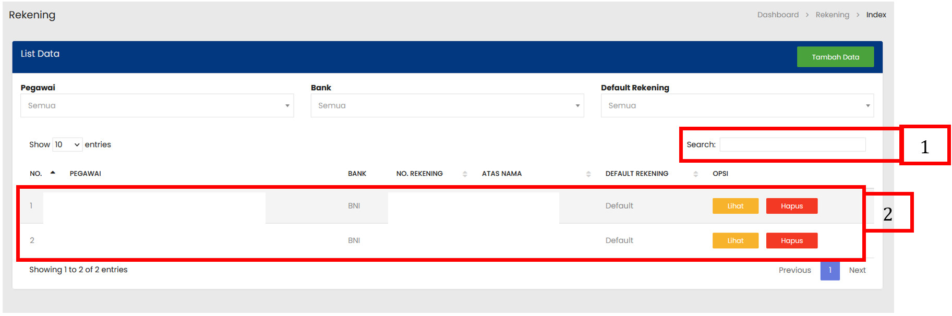Click the PEGAWAI column header

[x=86, y=174]
